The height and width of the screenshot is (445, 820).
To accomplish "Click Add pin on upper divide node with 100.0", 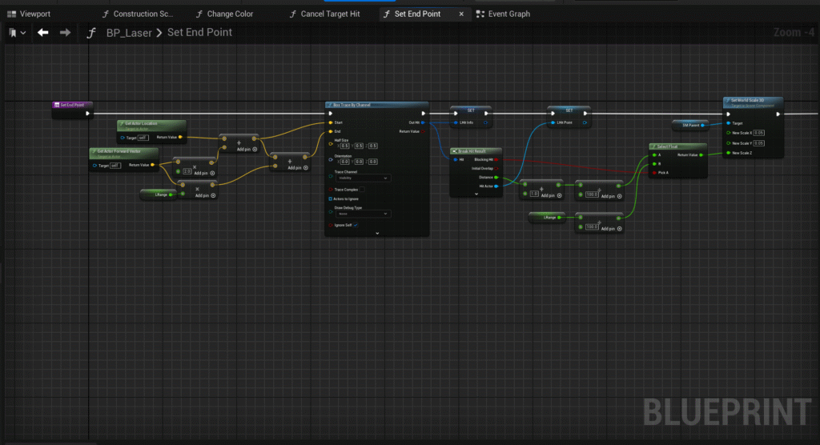I will pyautogui.click(x=612, y=197).
